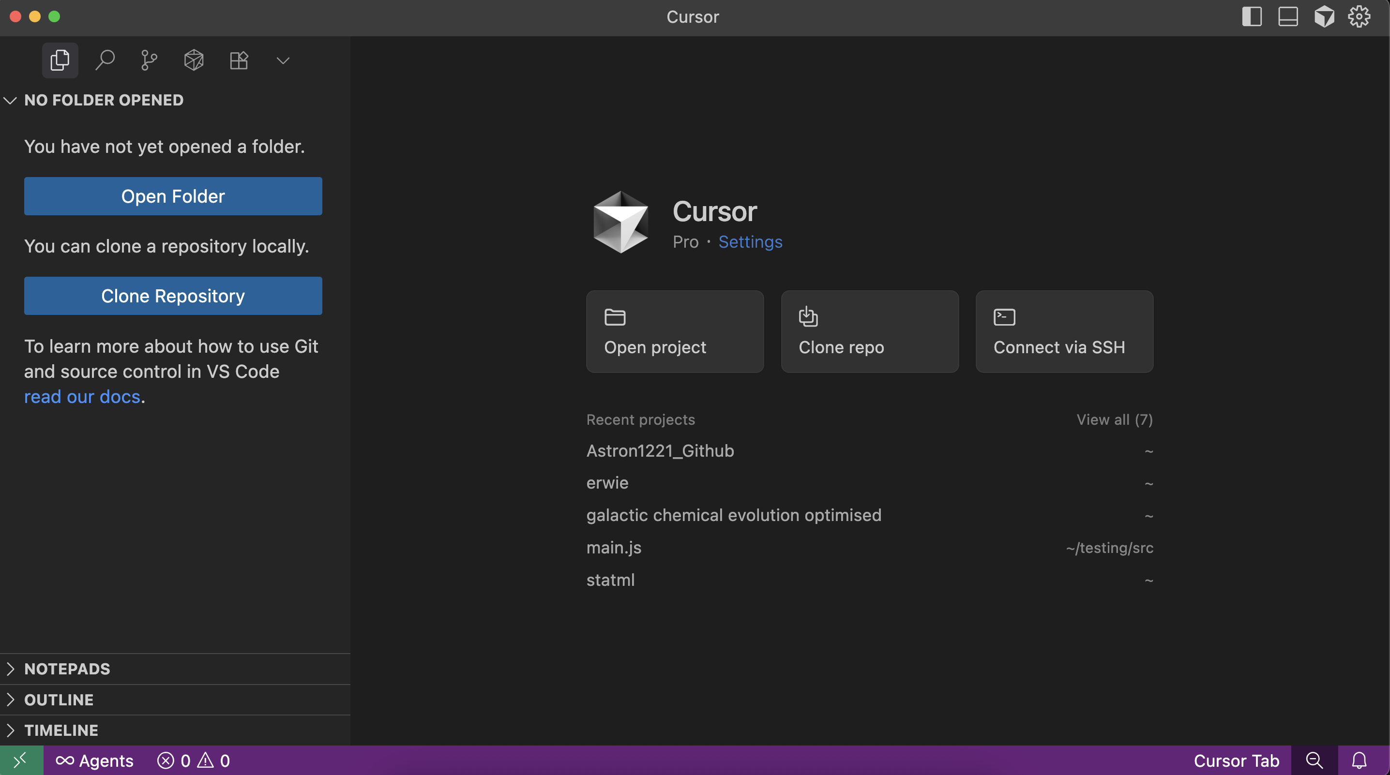Click Cursor Tab in the status bar
The image size is (1390, 775).
[1236, 760]
